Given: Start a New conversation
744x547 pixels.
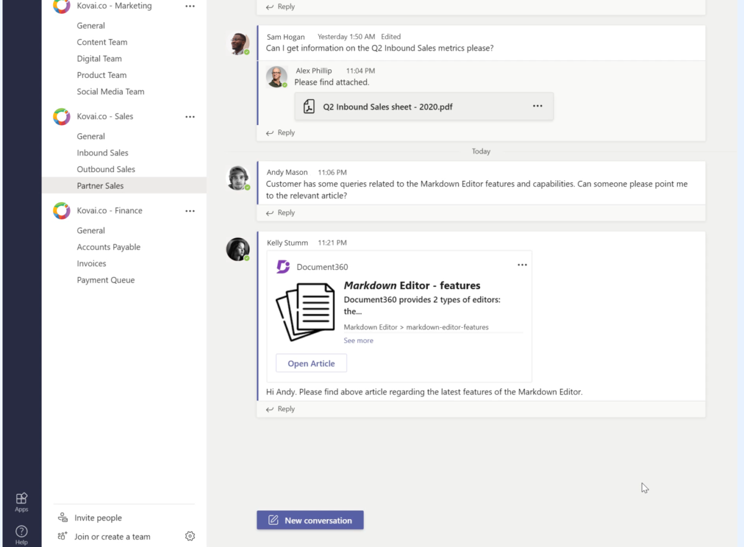Looking at the screenshot, I should 310,520.
